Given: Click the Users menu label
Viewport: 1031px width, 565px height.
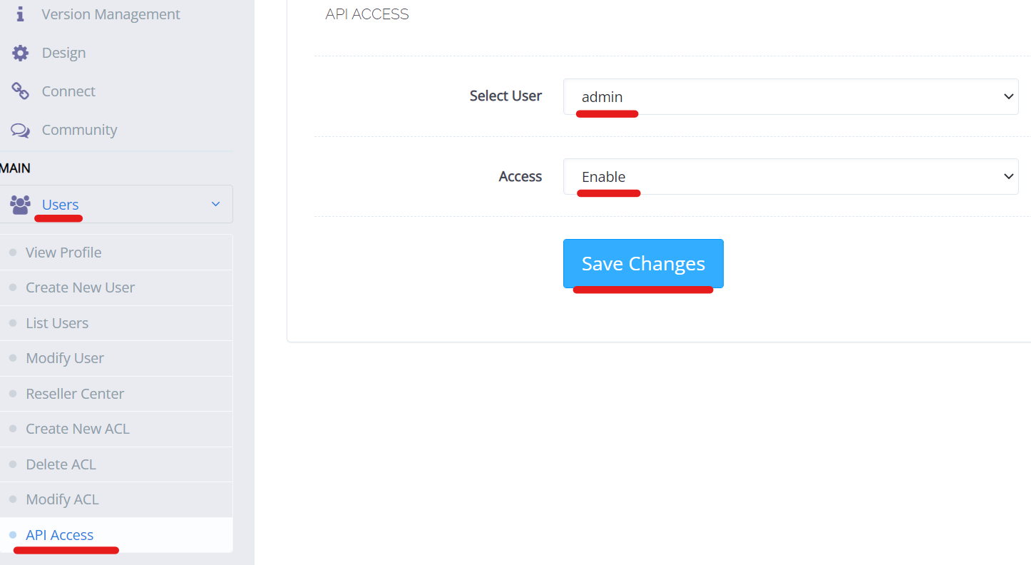Looking at the screenshot, I should (60, 205).
